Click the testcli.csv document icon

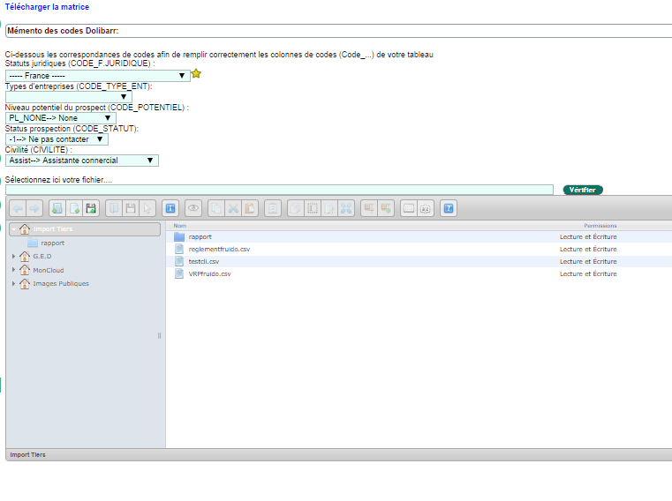179,261
